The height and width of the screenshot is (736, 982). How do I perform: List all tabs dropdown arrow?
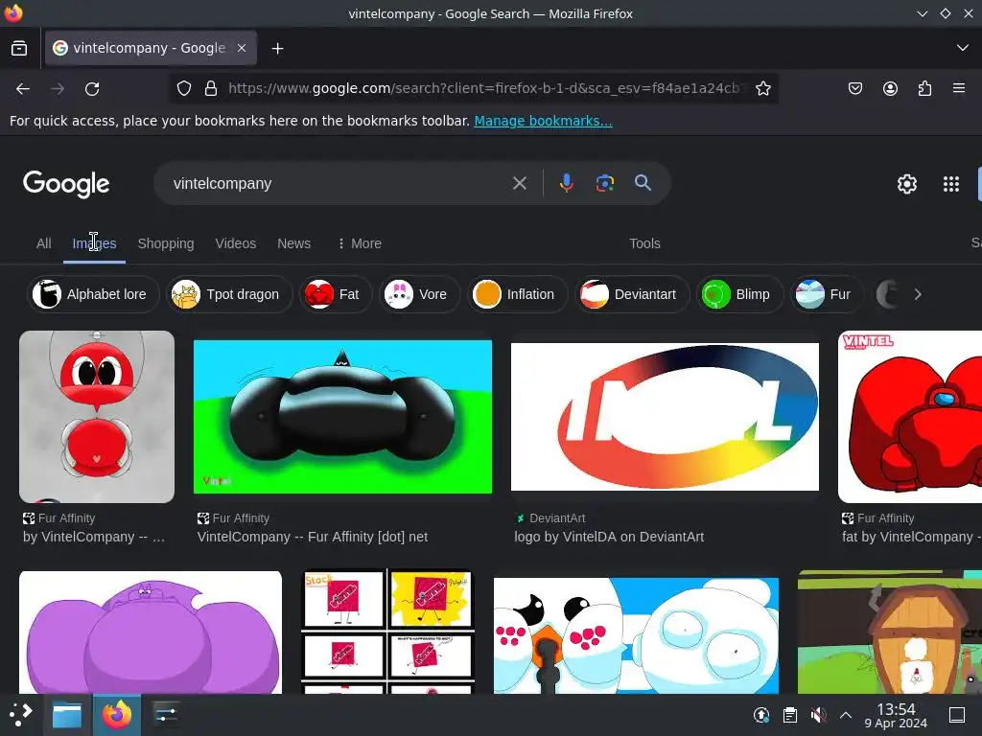[x=963, y=48]
